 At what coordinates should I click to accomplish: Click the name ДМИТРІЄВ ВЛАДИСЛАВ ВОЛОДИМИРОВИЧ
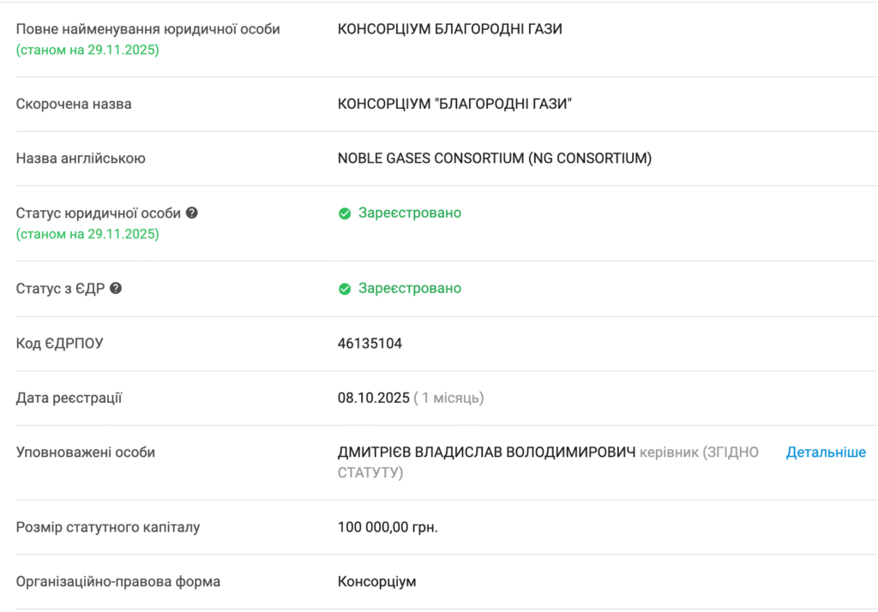[486, 453]
